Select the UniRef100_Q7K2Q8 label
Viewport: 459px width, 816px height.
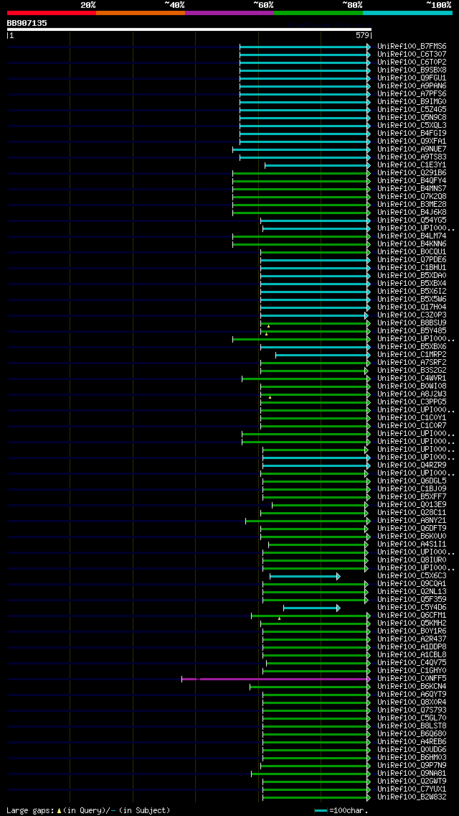412,196
